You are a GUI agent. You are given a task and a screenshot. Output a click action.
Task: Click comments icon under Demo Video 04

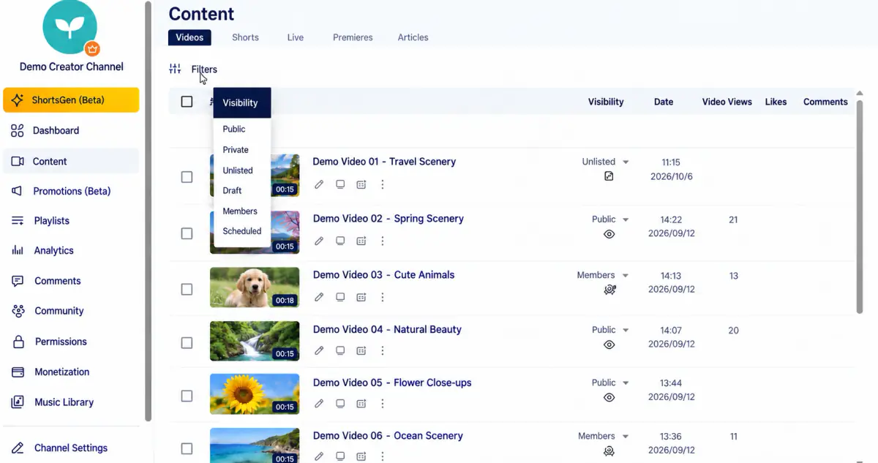(x=340, y=350)
